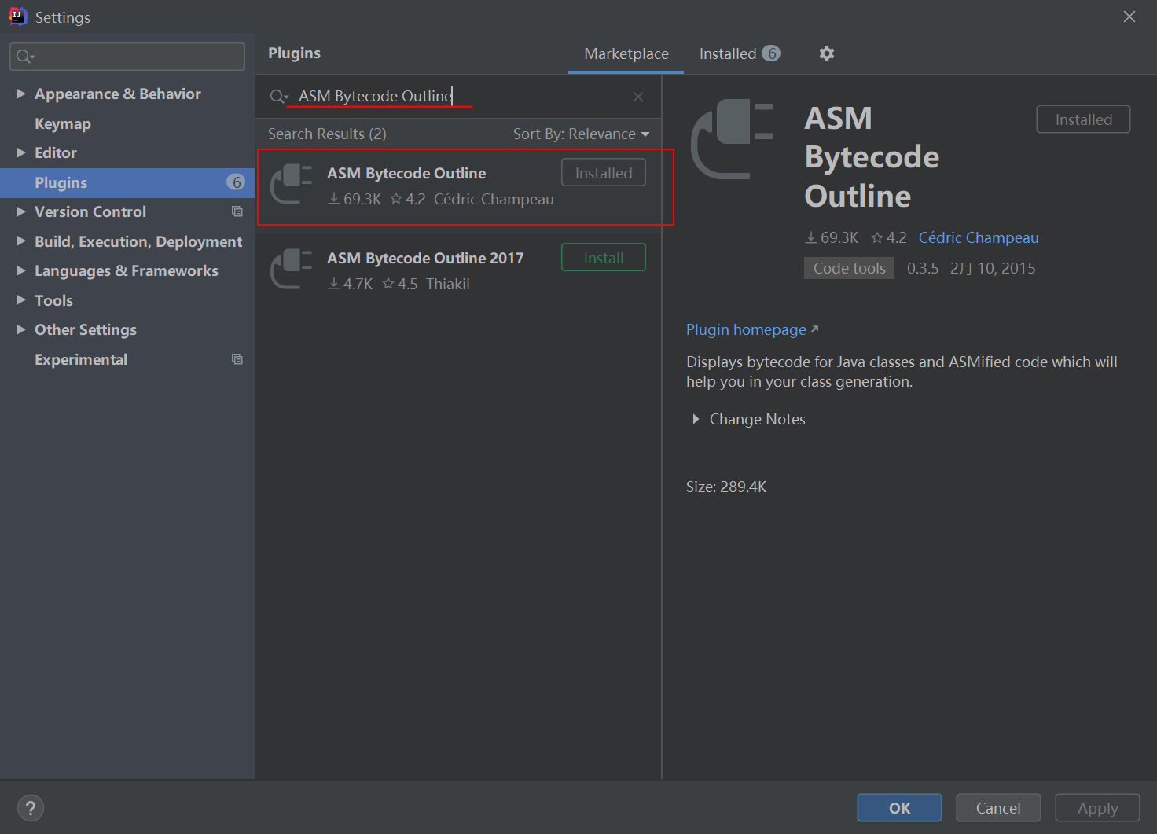Clear the plugin search with the X icon
Screen dimensions: 1157x834
(638, 97)
